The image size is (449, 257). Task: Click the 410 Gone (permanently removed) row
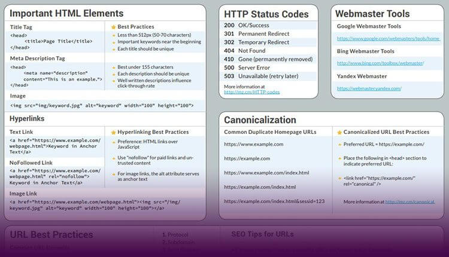coord(268,59)
